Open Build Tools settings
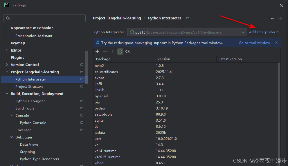288x166 pixels. (x=25, y=108)
